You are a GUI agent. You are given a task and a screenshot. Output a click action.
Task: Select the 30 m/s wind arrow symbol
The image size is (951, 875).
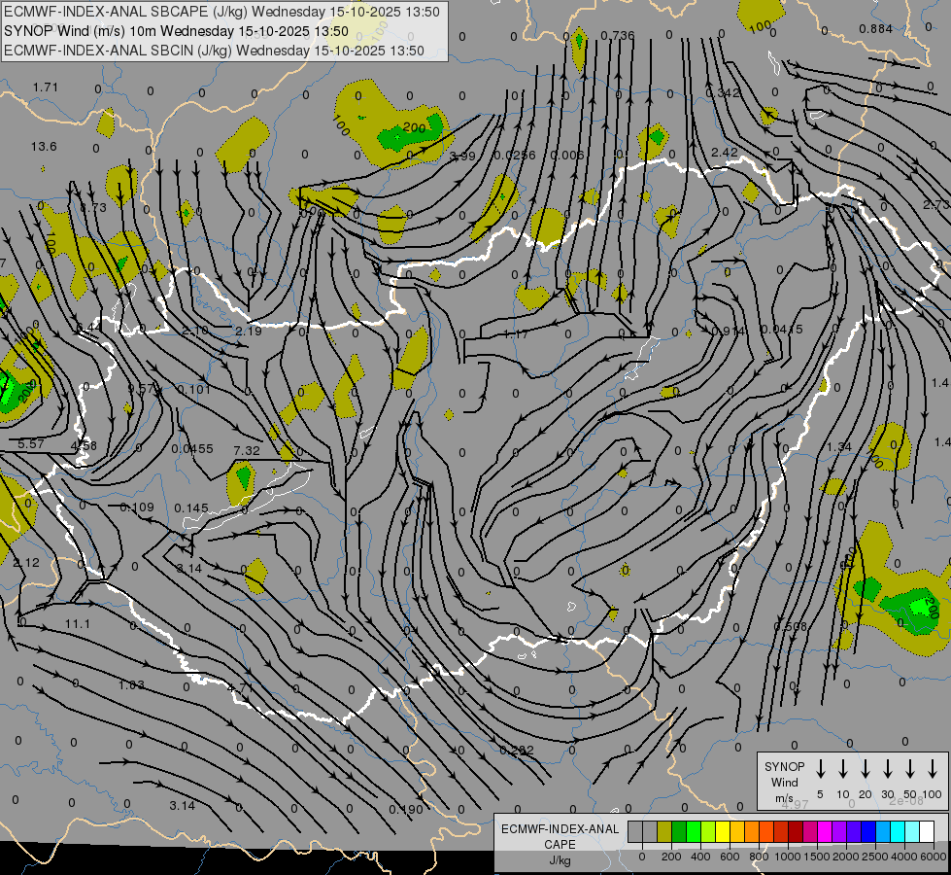pyautogui.click(x=888, y=769)
